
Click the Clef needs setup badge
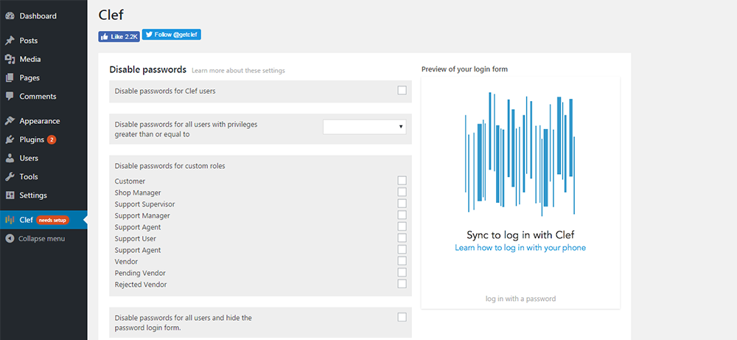click(x=52, y=220)
